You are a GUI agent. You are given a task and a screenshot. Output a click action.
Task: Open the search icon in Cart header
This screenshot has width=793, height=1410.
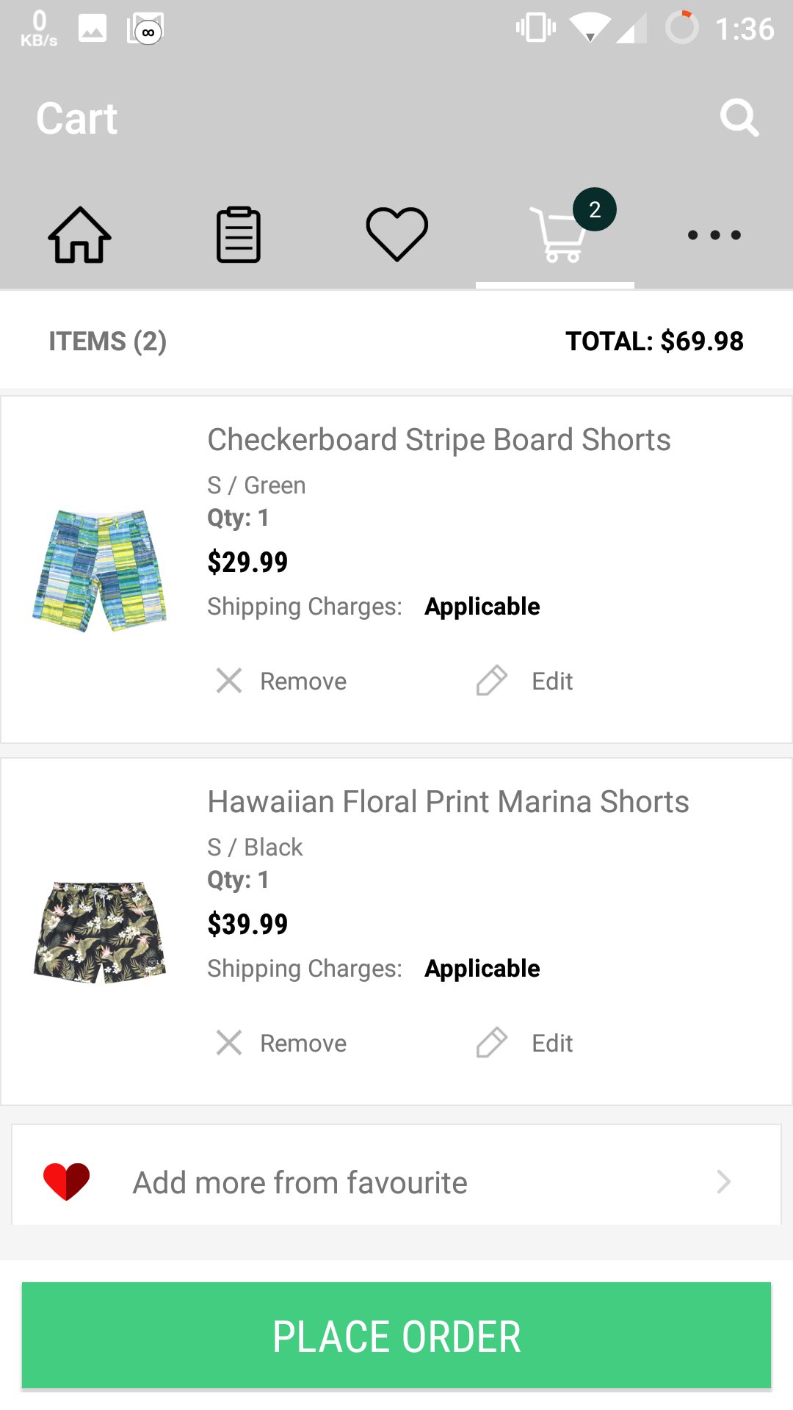tap(739, 117)
